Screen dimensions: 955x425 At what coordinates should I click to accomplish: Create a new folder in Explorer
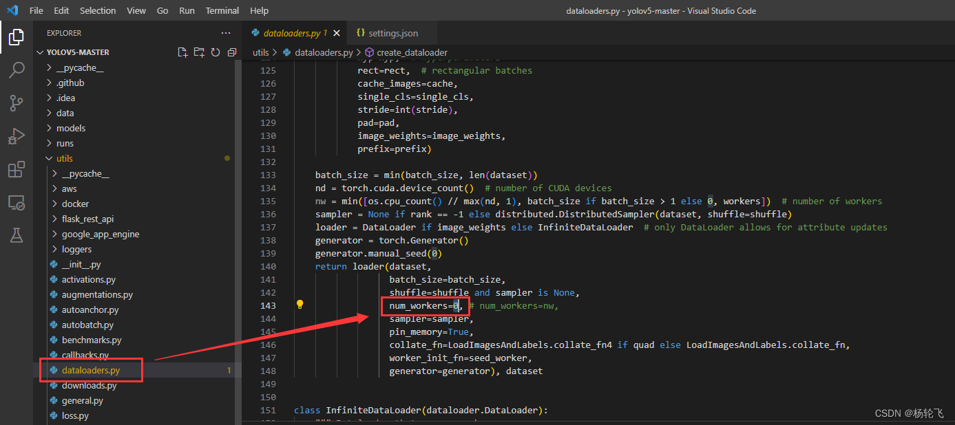(x=199, y=52)
